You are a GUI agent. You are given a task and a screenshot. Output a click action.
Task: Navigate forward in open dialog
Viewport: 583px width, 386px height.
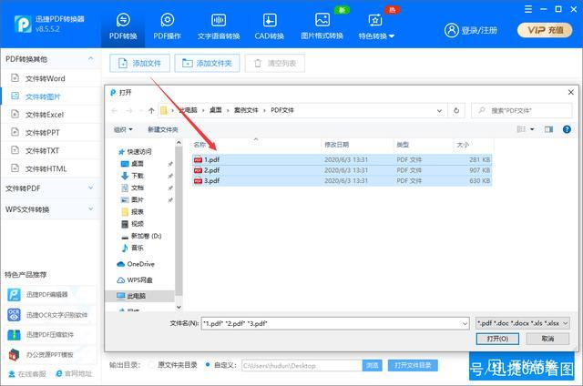point(129,110)
